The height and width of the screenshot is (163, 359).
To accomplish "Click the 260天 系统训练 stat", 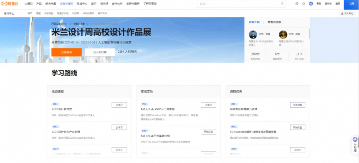I will pyautogui.click(x=255, y=56).
